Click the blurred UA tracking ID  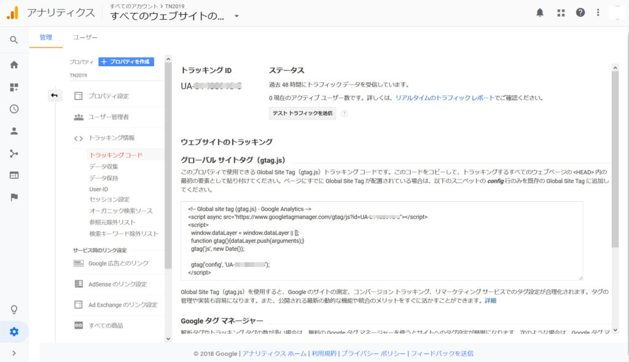click(211, 86)
